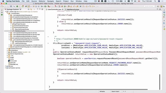The height and width of the screenshot is (93, 166).
Task: Open the Run button dropdown arrow
Action: coord(47,6)
